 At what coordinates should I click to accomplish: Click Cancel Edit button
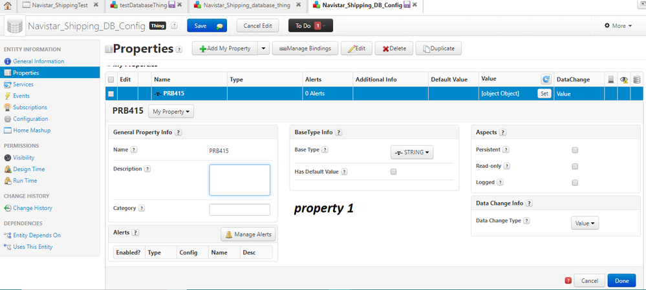[x=257, y=25]
